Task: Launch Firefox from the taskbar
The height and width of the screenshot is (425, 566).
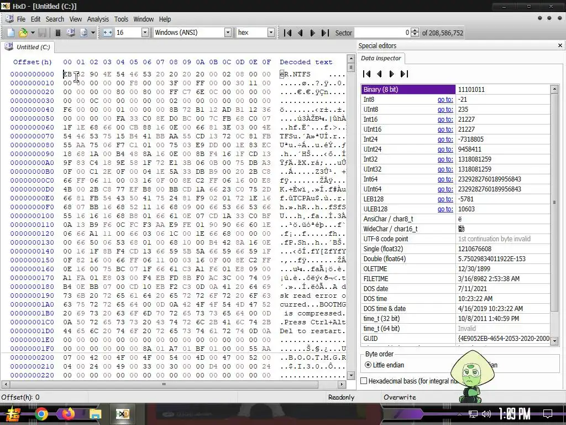Action: (69, 414)
